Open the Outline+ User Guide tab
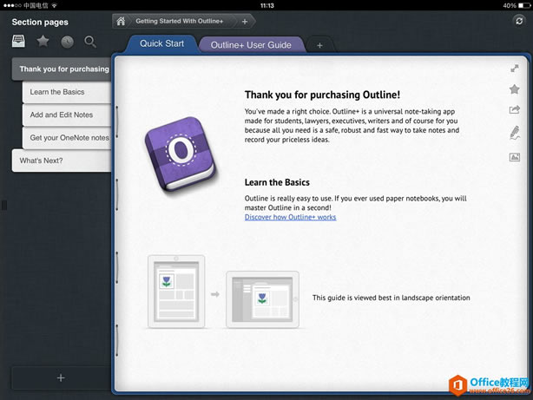The image size is (533, 400). (252, 44)
